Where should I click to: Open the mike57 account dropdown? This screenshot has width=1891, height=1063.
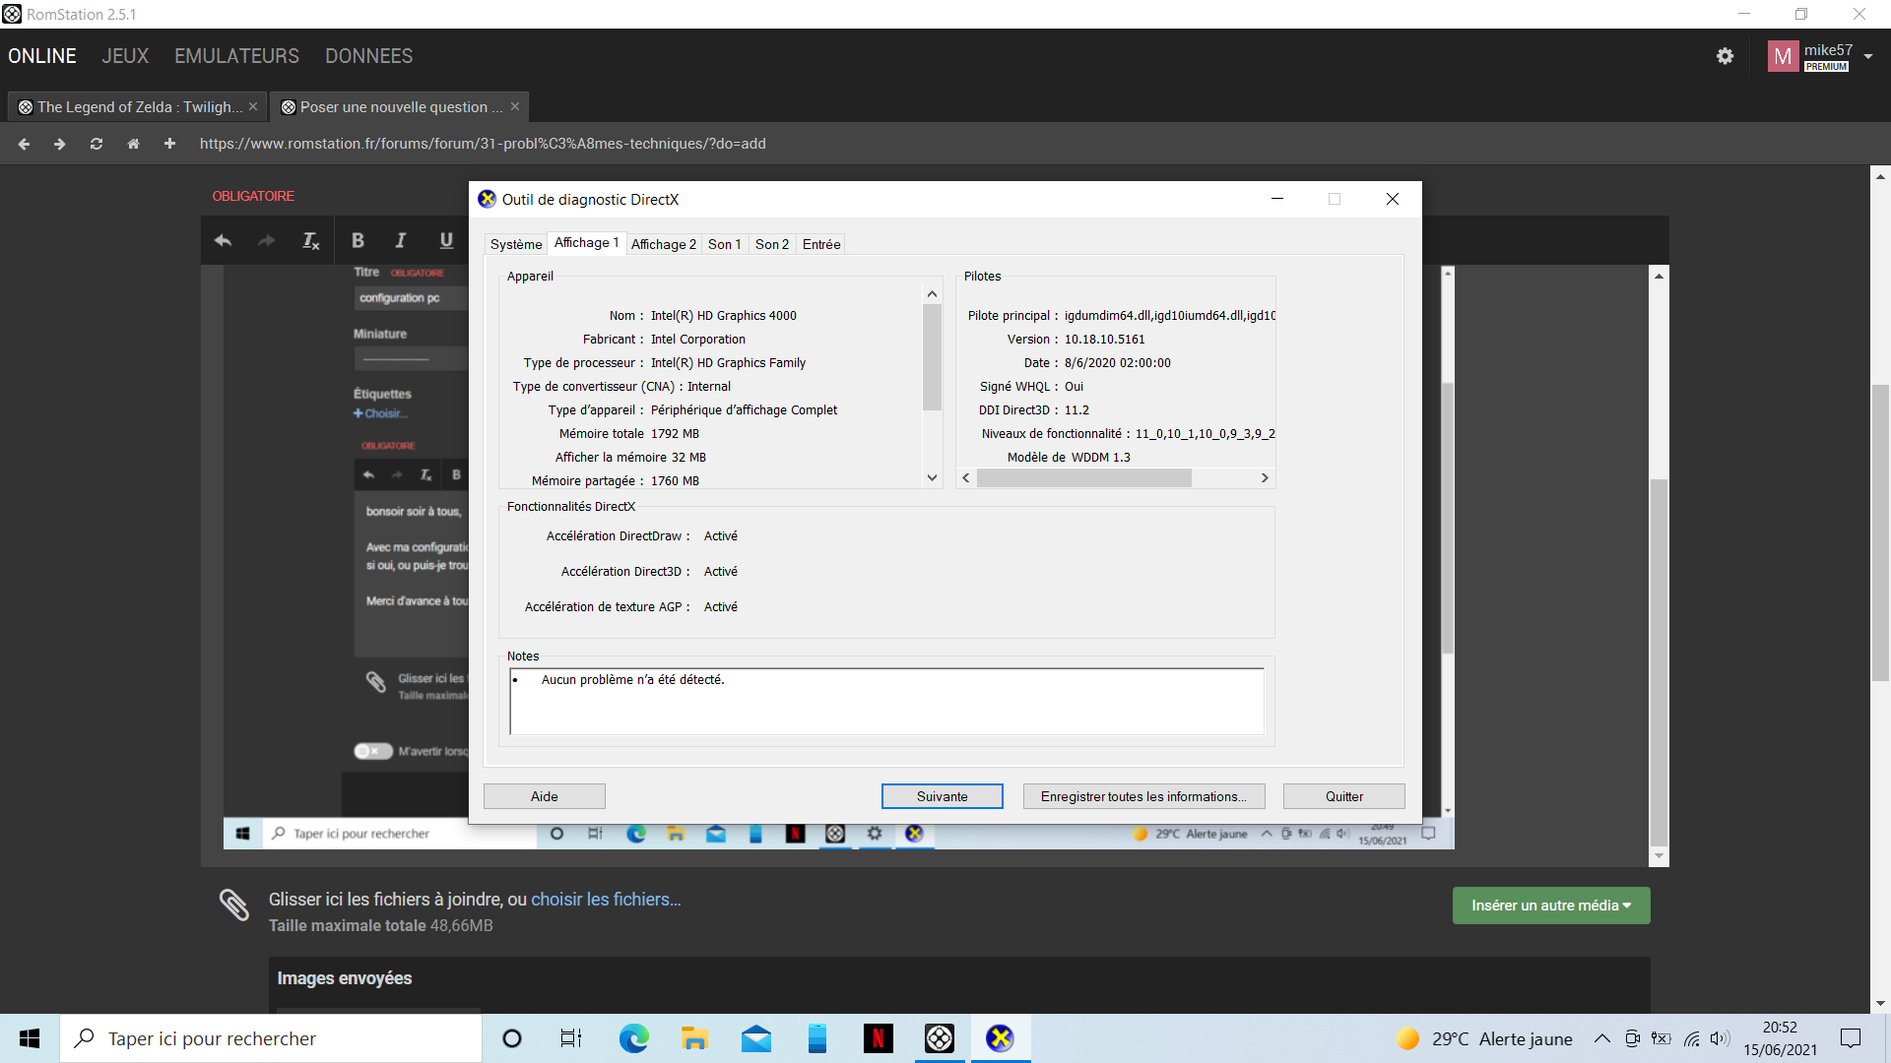pos(1867,56)
